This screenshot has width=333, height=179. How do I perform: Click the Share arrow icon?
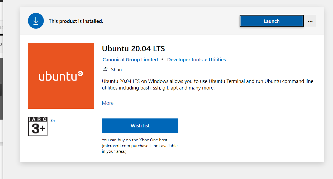105,69
